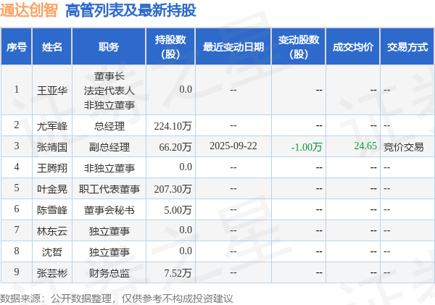Viewport: 435px width, 305px height.
Task: Select the name 尤军峰 in the table
Action: click(x=52, y=126)
